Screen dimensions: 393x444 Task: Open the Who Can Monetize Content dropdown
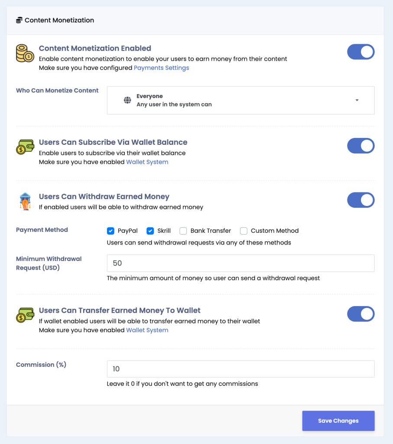(241, 100)
